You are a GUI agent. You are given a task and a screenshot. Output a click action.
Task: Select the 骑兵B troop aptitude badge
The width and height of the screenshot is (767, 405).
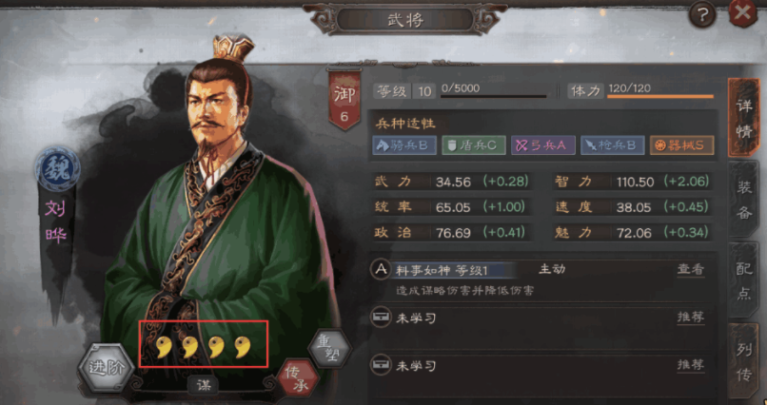[x=404, y=145]
